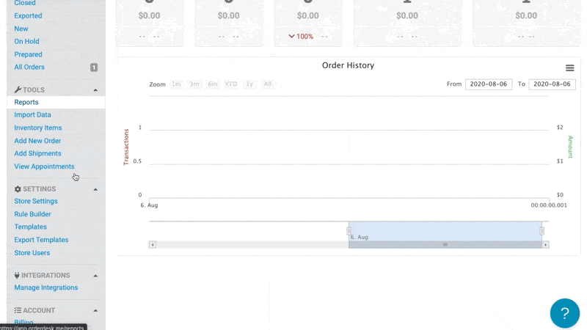
Task: Collapse the Settings section arrow
Action: tap(95, 189)
